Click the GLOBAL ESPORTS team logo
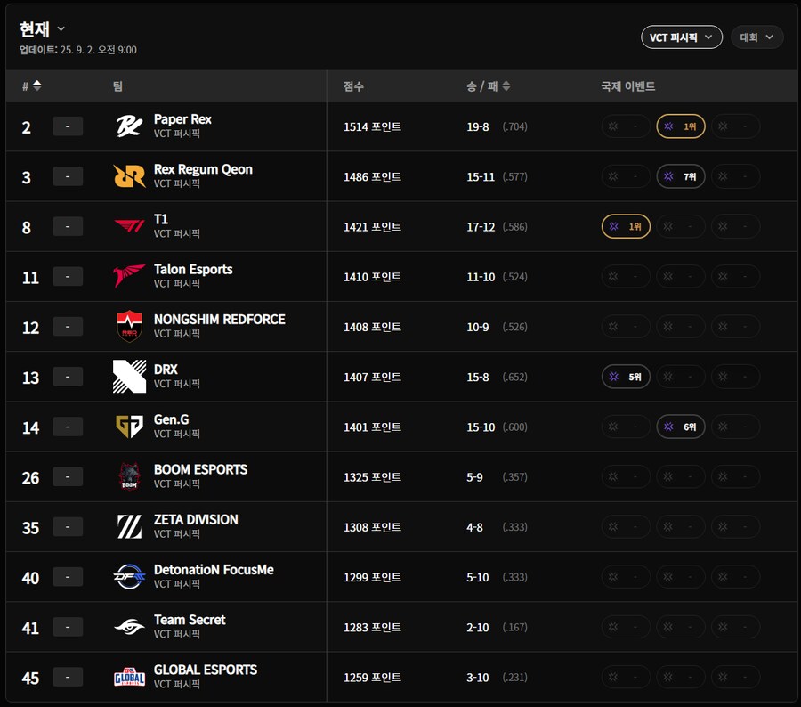The image size is (801, 707). pyautogui.click(x=129, y=677)
